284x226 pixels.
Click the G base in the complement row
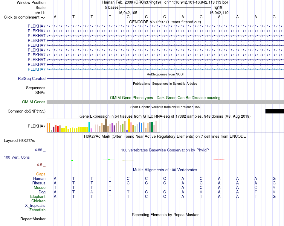[x=274, y=17]
